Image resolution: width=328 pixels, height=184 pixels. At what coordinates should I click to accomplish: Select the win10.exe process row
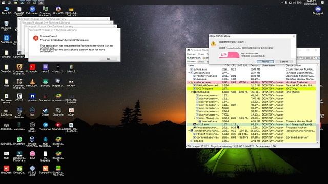coord(251,124)
